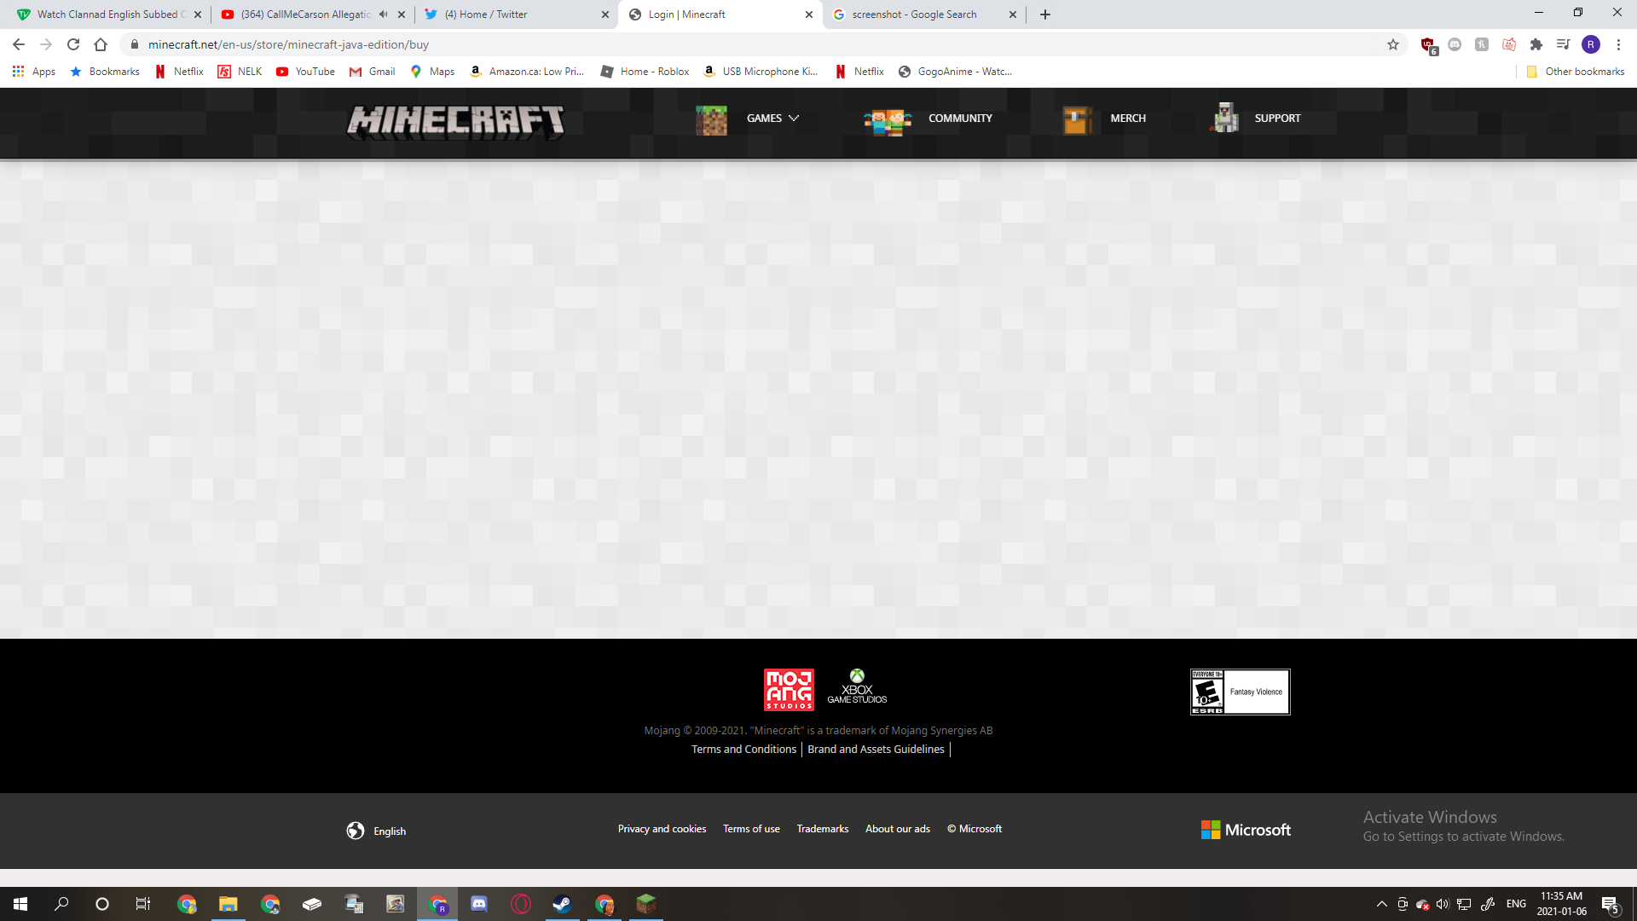Open Brand and Assets Guidelines link
1637x921 pixels.
pyautogui.click(x=876, y=749)
